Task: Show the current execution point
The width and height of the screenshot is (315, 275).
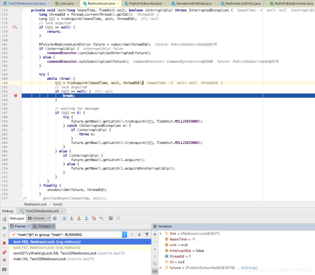Action: [55, 219]
